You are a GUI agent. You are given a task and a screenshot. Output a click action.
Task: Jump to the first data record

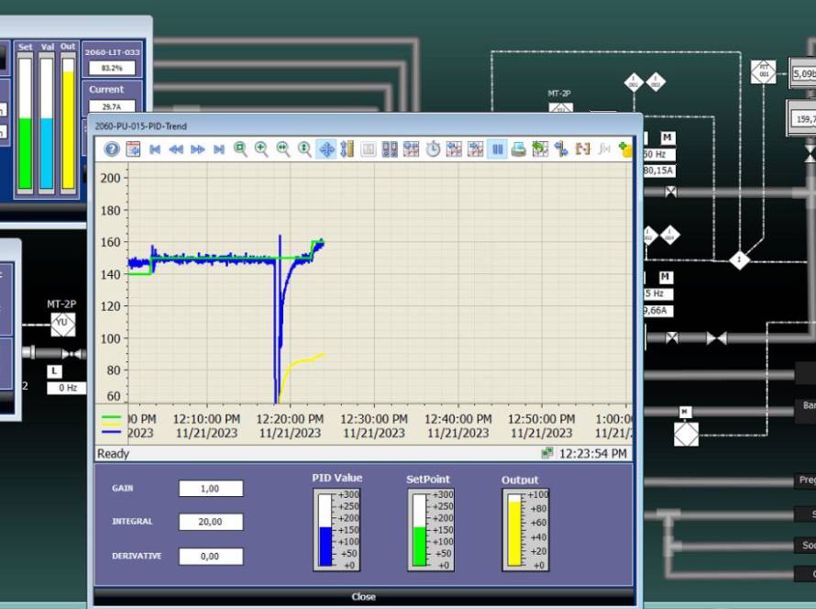point(155,149)
